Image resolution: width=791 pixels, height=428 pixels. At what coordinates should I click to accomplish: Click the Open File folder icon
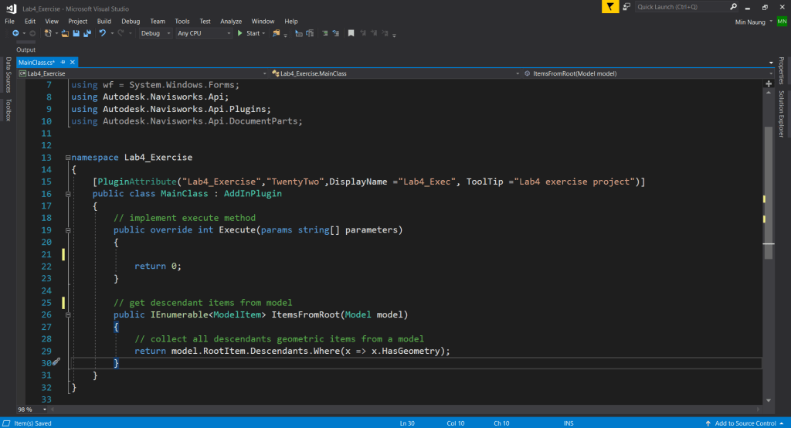coord(66,33)
